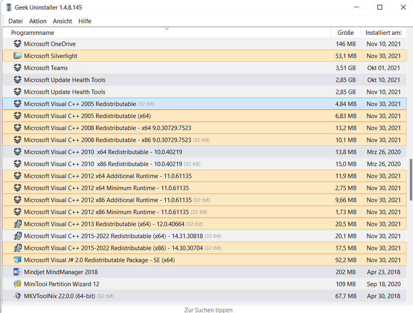
Task: Open the Datei menu
Action: tap(16, 21)
